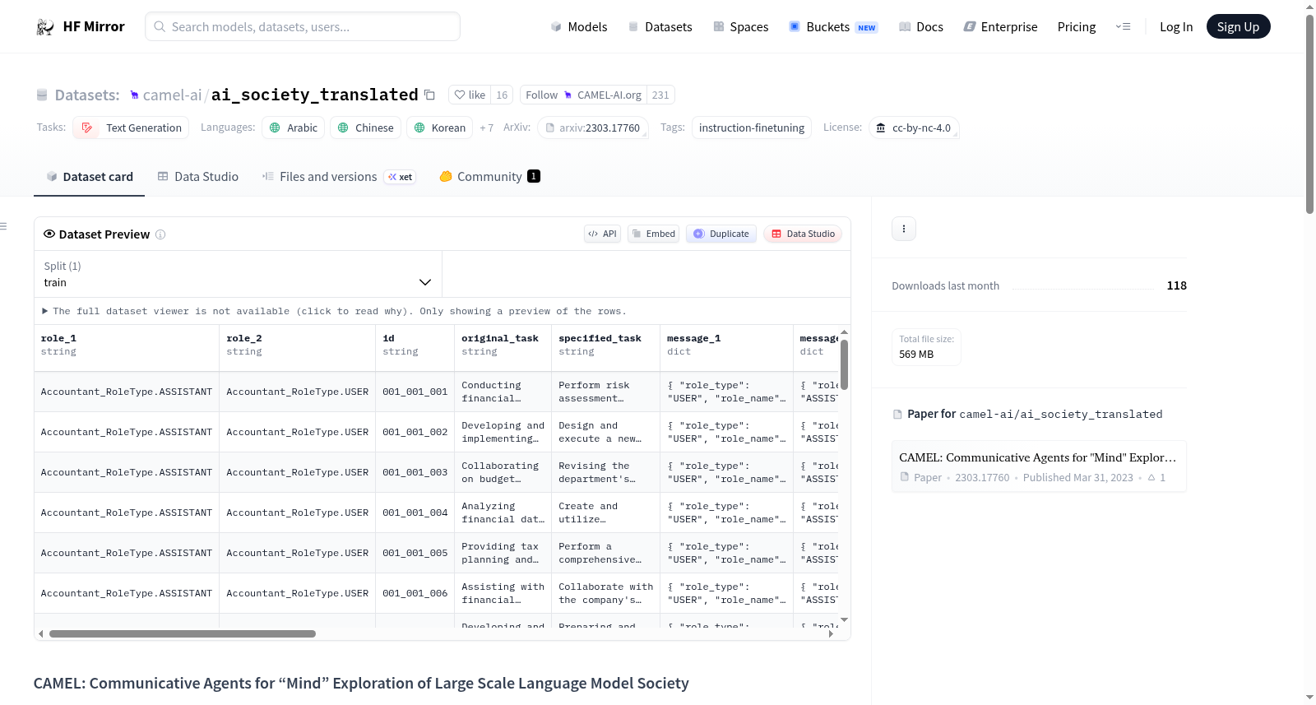
Task: Copy dataset name with the copy icon
Action: point(429,95)
